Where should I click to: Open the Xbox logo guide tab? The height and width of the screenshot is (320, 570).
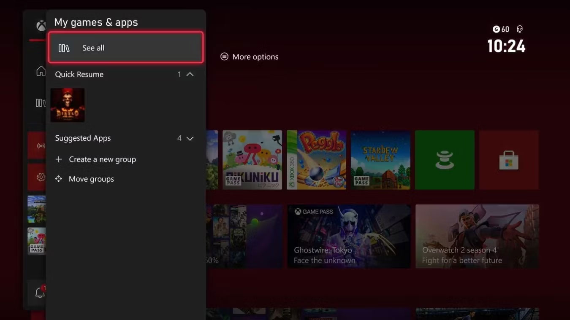coord(41,26)
